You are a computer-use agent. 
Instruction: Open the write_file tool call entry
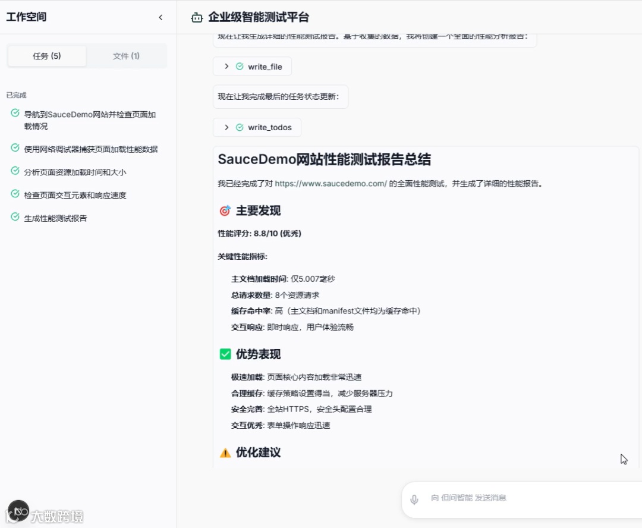[252, 67]
